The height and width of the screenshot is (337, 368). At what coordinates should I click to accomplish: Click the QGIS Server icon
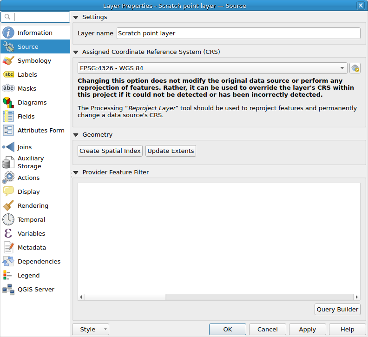[x=8, y=290]
